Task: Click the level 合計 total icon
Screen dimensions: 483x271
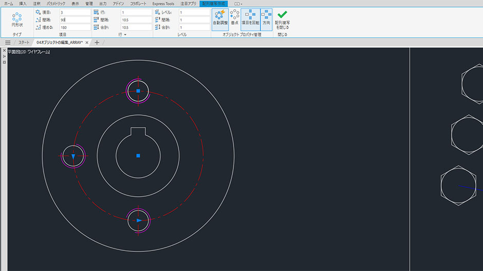Action: pos(157,27)
